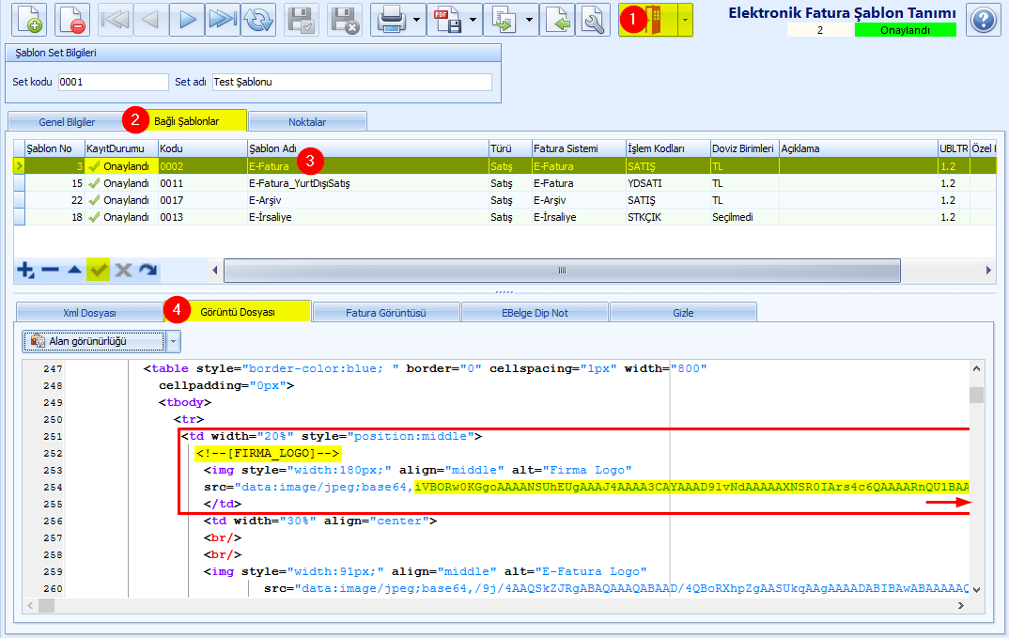Viewport: 1009px width, 638px height.
Task: Click the Set adı input field
Action: [x=352, y=82]
